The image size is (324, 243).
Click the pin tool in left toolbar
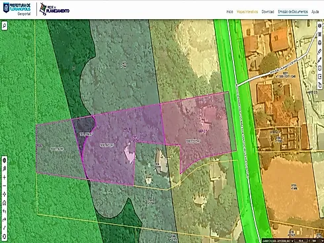5,169
